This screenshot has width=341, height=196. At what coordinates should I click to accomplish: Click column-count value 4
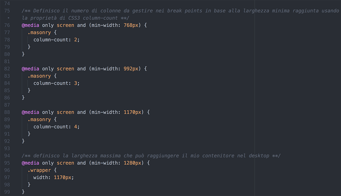(76, 127)
